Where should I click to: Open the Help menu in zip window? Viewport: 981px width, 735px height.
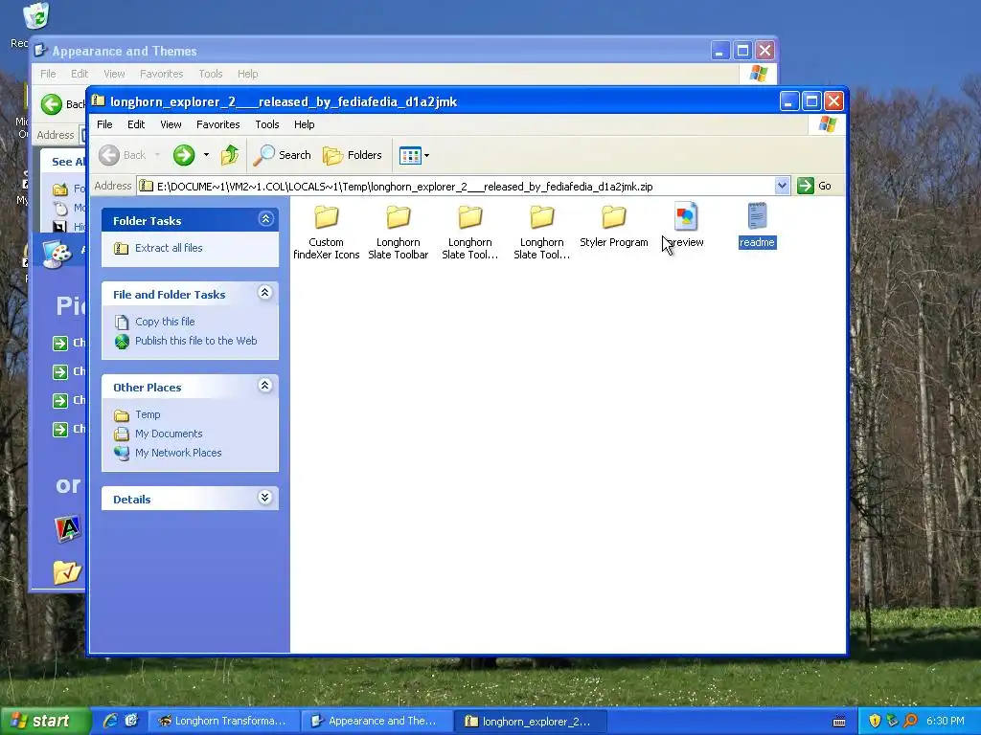[304, 124]
